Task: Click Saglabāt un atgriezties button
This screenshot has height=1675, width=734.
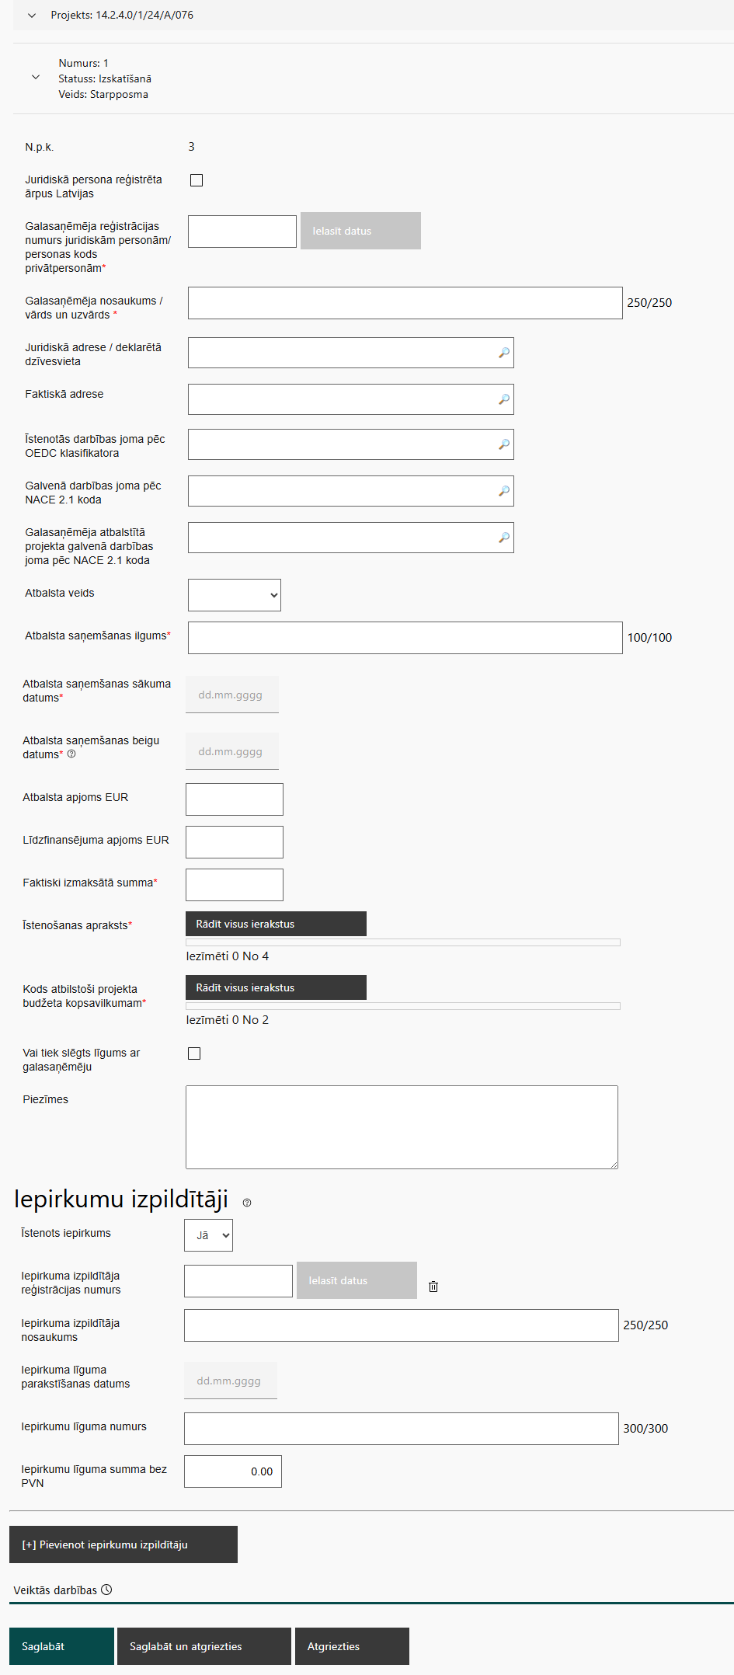Action: 204,1646
